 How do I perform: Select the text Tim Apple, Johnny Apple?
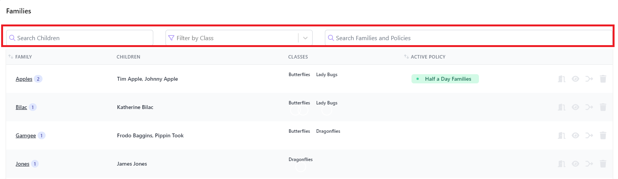pyautogui.click(x=148, y=79)
